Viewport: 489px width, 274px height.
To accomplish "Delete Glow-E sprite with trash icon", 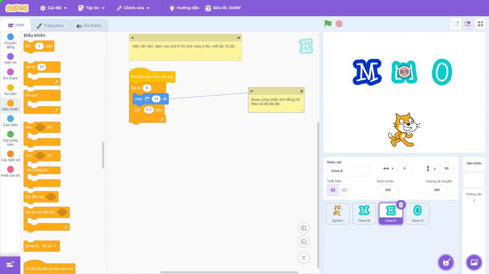I will (401, 205).
